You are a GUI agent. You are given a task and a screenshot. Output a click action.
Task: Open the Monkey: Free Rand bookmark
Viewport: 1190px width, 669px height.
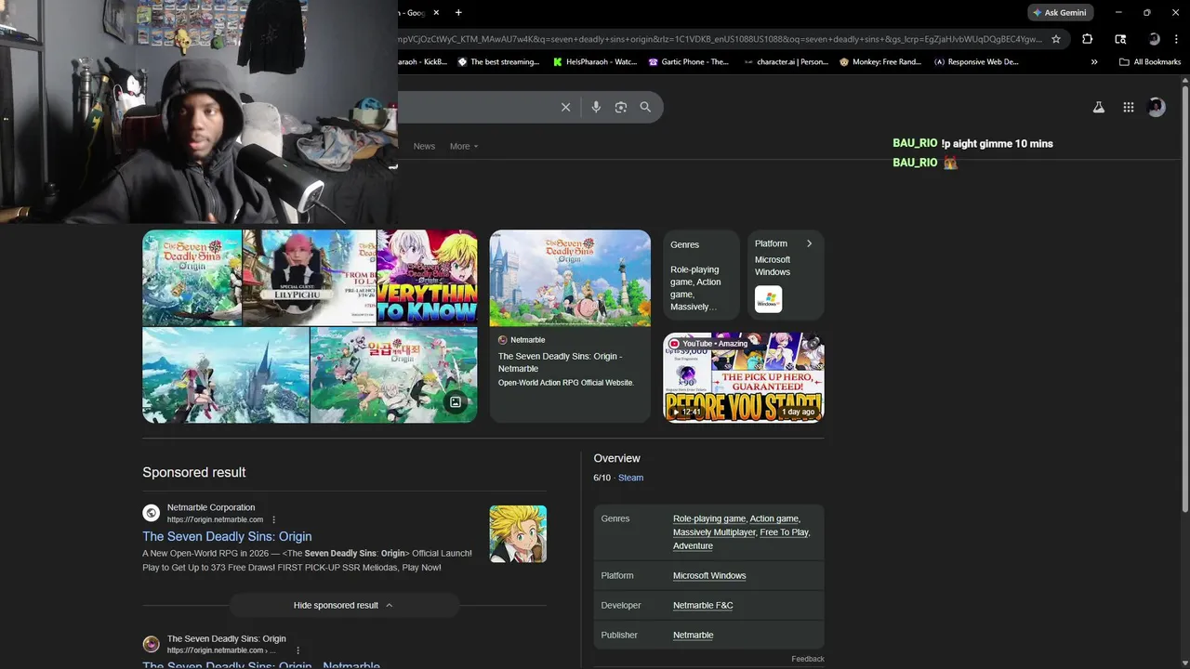tap(880, 62)
